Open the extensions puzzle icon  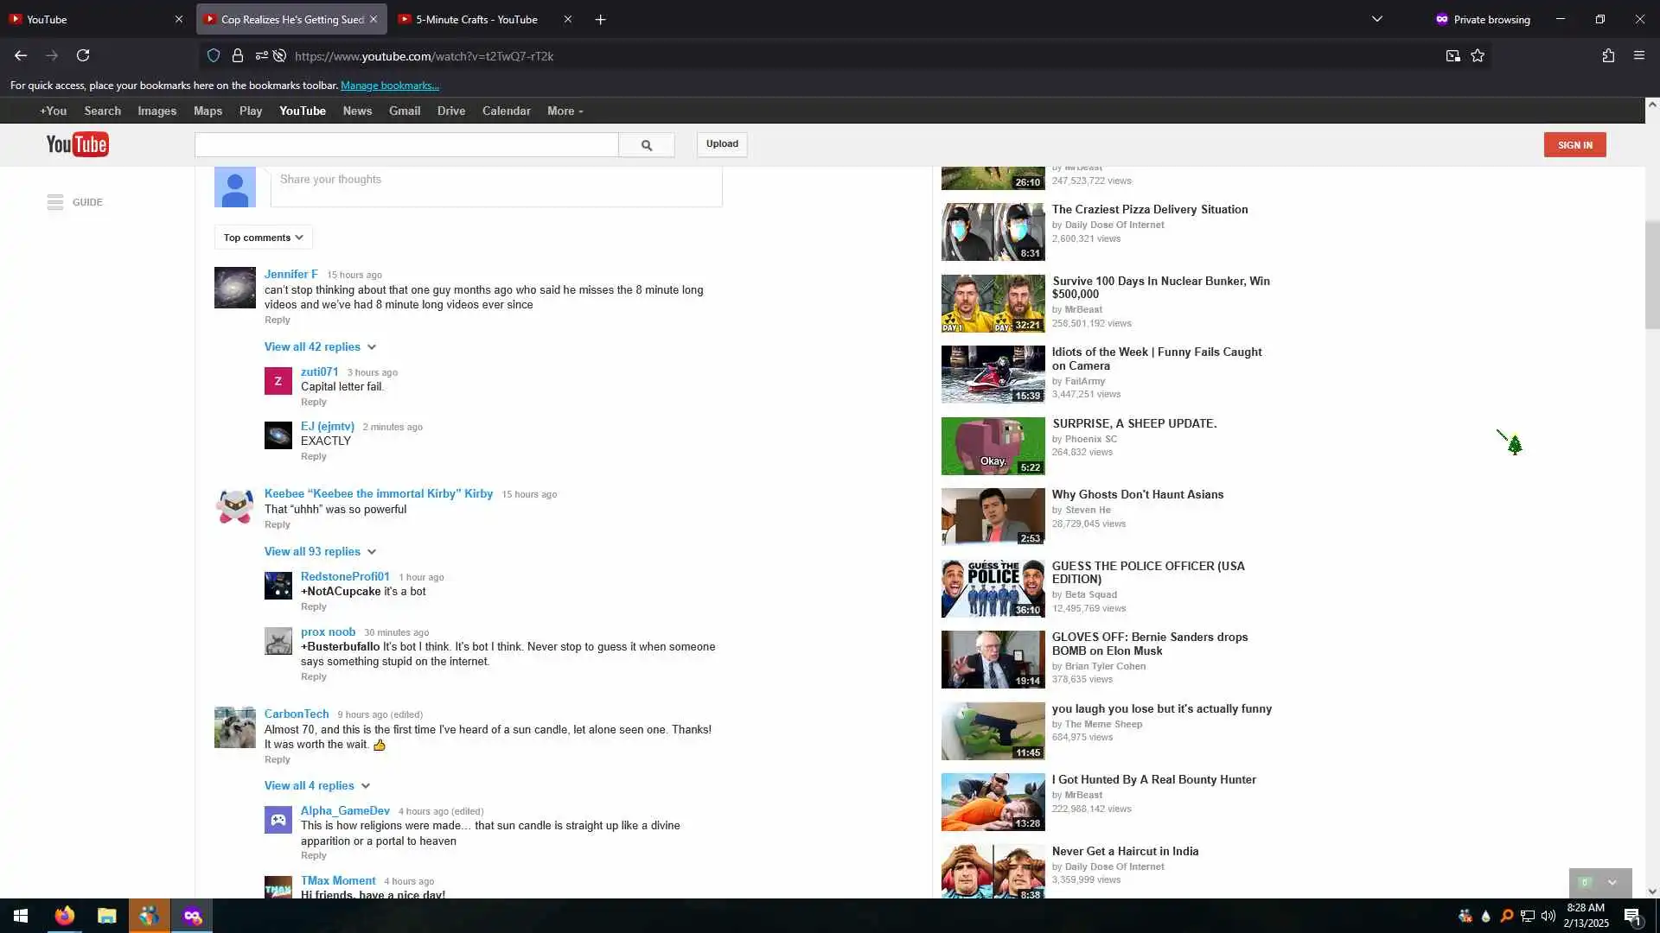point(1608,55)
